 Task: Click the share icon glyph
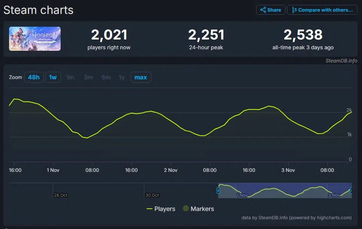[263, 10]
